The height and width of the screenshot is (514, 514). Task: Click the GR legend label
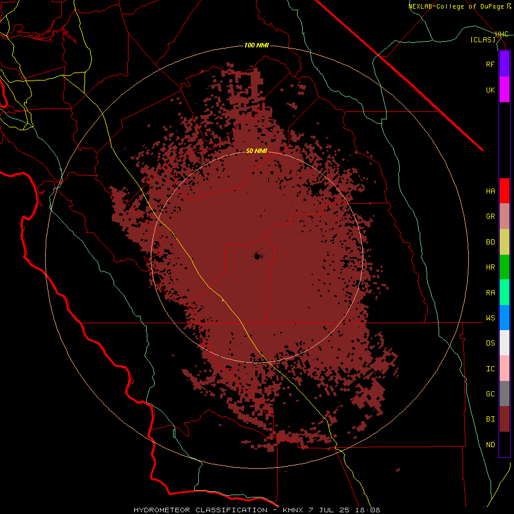tap(490, 216)
